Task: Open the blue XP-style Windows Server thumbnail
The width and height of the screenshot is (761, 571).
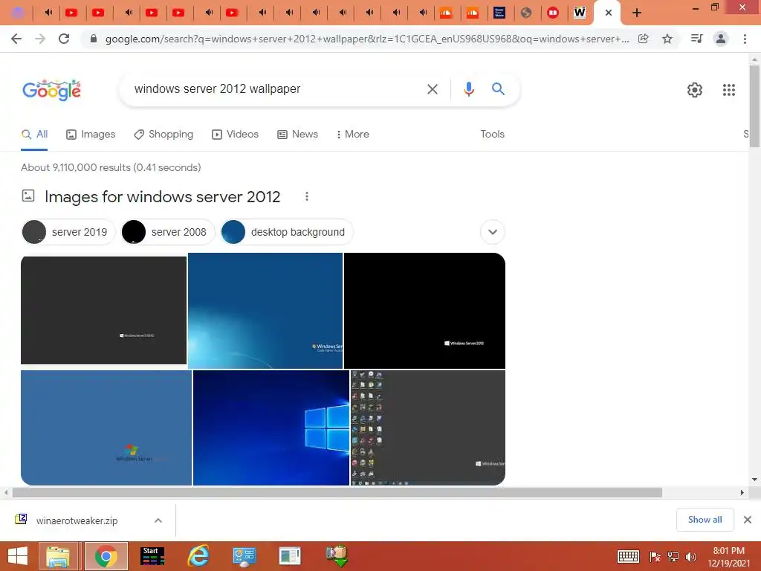Action: (106, 428)
